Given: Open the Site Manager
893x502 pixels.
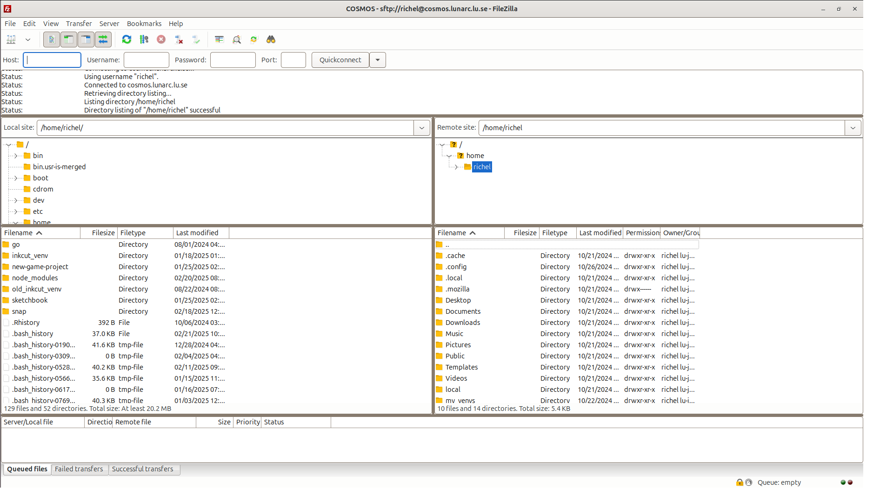Looking at the screenshot, I should coord(11,40).
